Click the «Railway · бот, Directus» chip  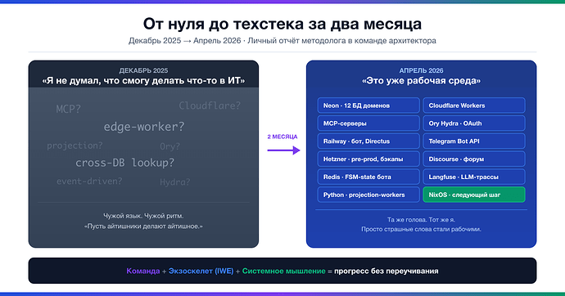(x=368, y=141)
